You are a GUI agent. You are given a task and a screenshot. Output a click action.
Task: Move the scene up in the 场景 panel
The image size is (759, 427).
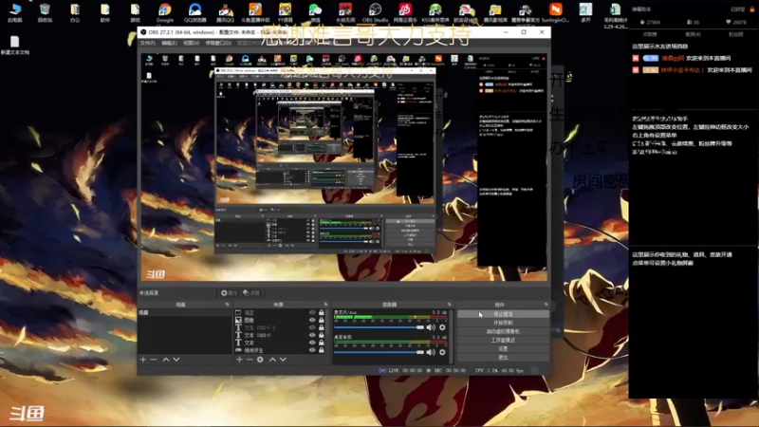tap(166, 360)
